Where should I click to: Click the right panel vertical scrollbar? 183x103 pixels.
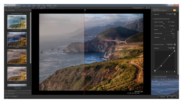178,52
